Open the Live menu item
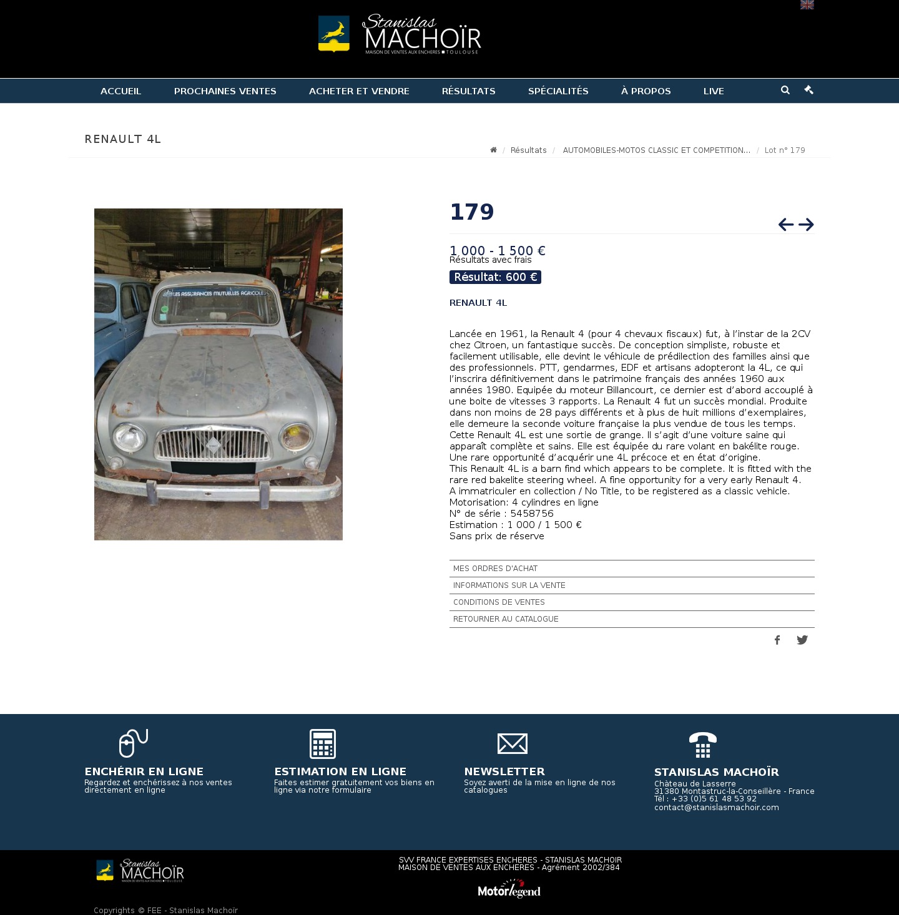Viewport: 899px width, 915px height. 714,91
